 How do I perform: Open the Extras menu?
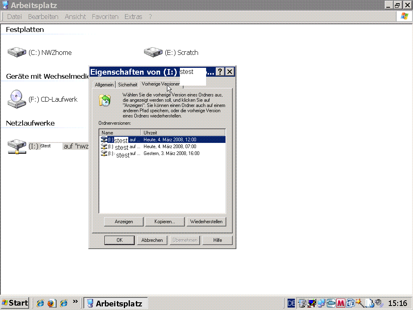(x=133, y=17)
